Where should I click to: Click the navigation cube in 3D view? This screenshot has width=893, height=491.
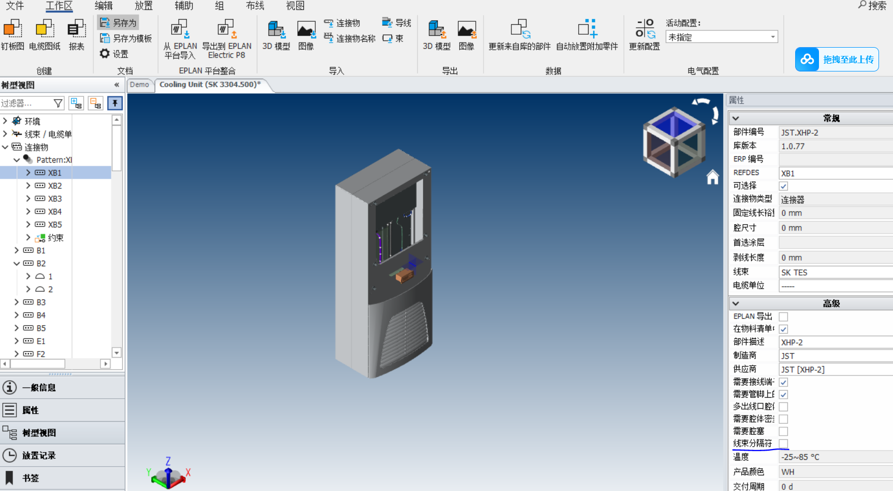[x=674, y=142]
